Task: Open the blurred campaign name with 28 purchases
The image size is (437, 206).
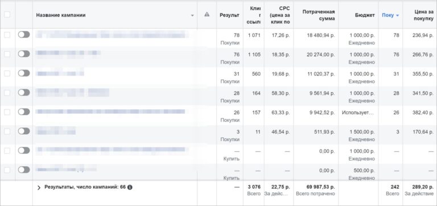Action: pos(72,92)
